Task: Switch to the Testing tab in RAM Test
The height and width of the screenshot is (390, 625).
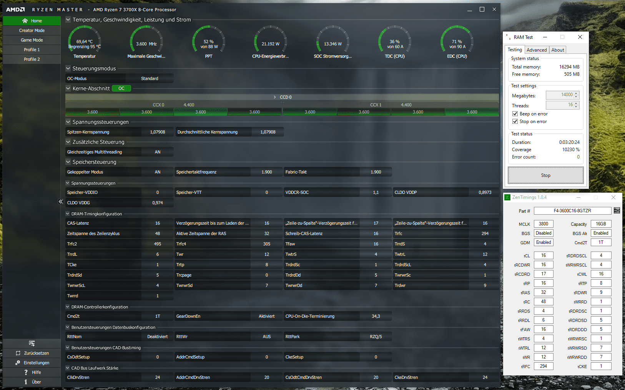Action: point(515,50)
